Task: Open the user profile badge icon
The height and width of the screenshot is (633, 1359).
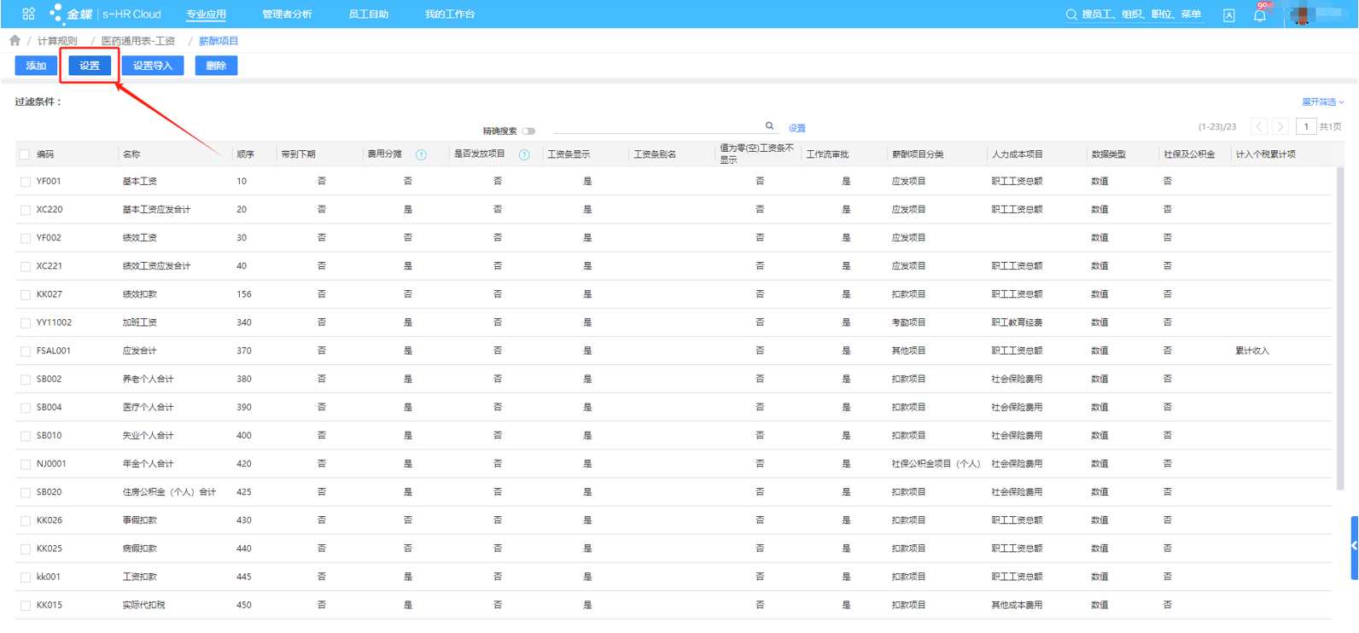Action: coord(1228,15)
